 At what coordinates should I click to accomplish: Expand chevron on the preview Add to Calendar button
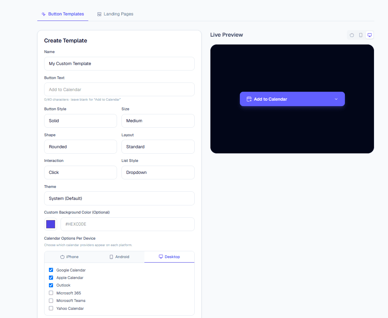[336, 99]
